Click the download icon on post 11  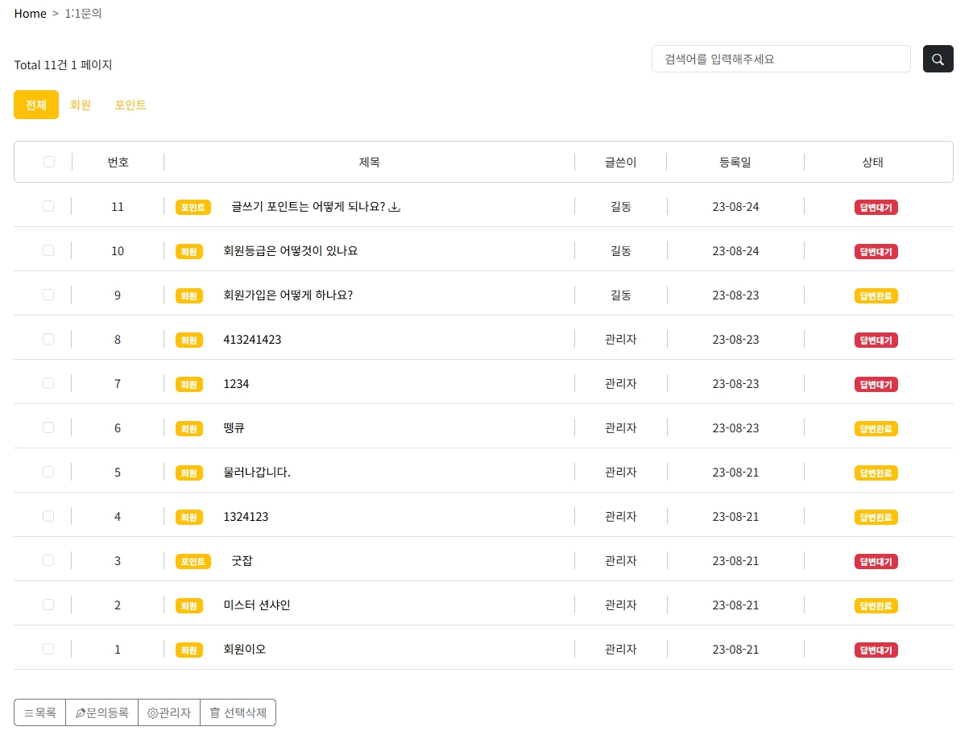[395, 207]
